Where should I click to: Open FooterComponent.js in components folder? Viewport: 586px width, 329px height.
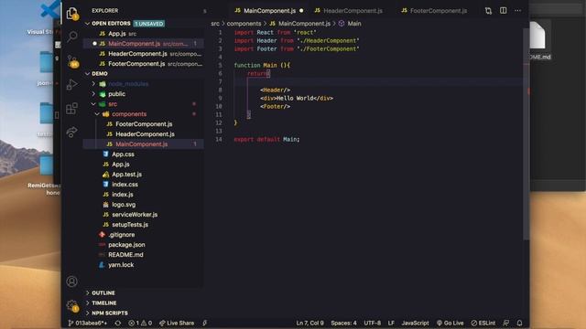pyautogui.click(x=144, y=124)
